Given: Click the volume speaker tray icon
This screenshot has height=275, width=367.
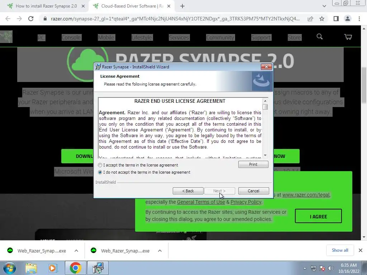Looking at the screenshot, I should 330,268.
